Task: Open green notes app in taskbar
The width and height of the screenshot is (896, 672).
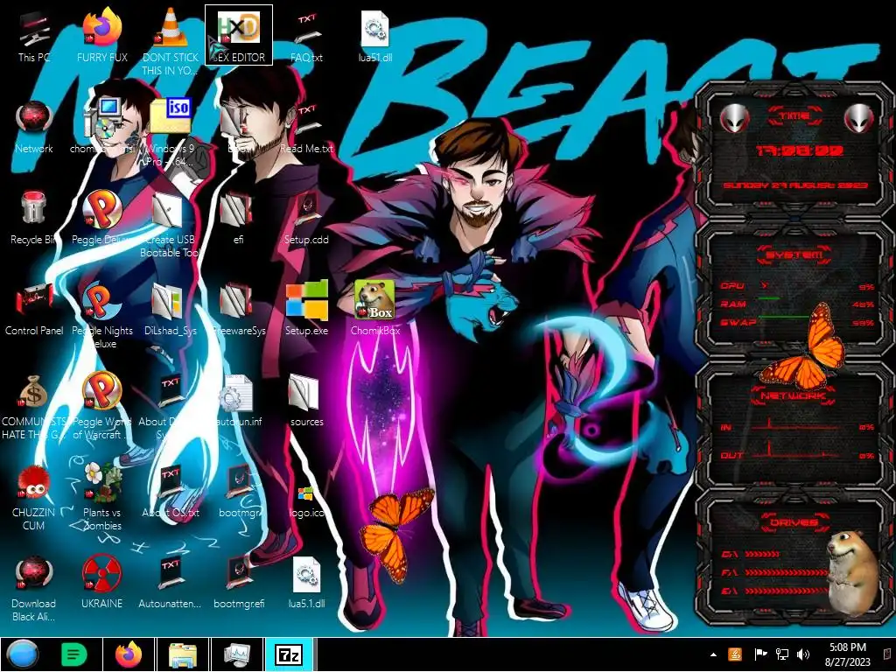Action: (73, 654)
